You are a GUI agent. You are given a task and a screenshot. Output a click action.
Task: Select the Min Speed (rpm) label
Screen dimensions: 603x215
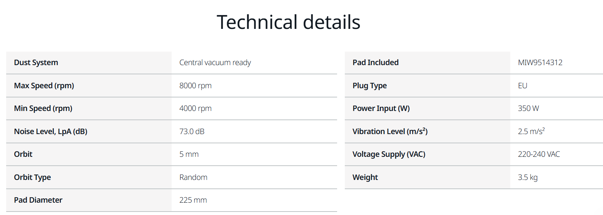[43, 108]
